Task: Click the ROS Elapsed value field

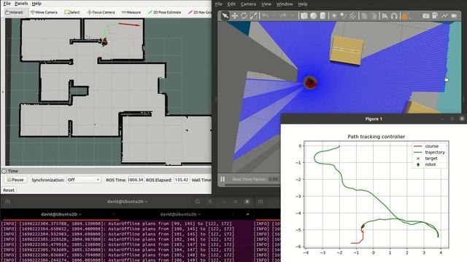Action: click(x=182, y=180)
